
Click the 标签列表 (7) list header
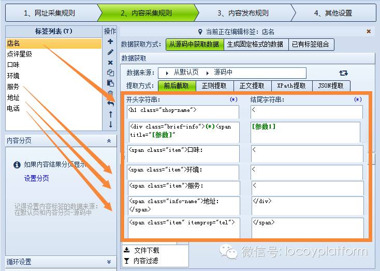54,31
